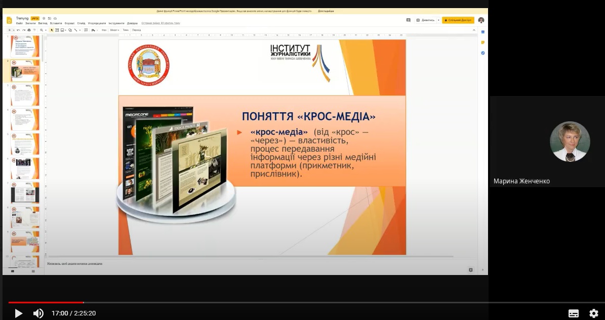Viewport: 605px width, 320px height.
Task: Collapse the toolbar with the chevron
Action: point(475,30)
